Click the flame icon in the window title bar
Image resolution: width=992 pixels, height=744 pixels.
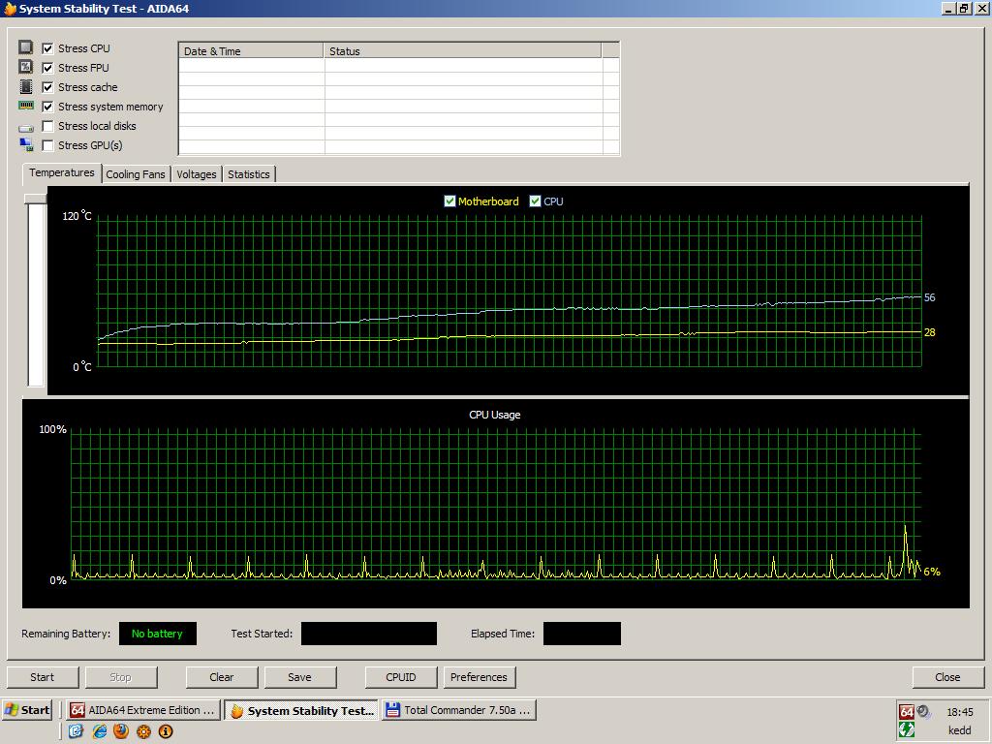[x=10, y=8]
